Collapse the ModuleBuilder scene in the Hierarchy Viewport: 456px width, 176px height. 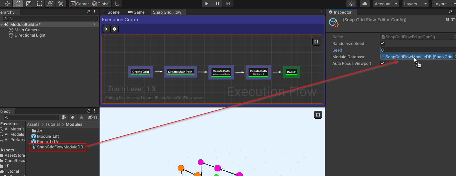point(2,25)
